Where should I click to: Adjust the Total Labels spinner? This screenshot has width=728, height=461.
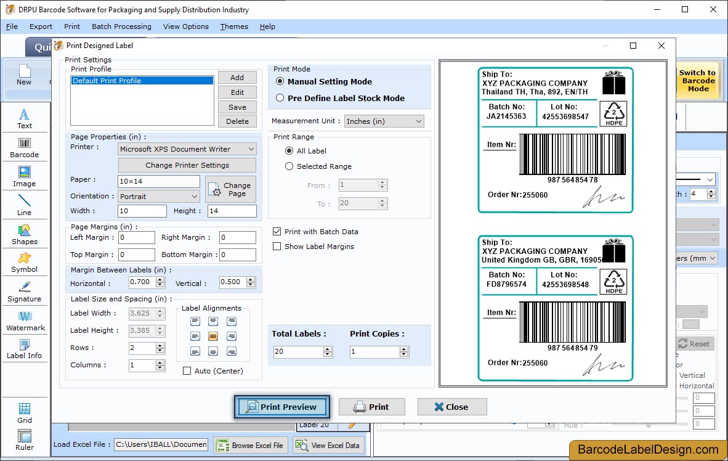pyautogui.click(x=328, y=352)
